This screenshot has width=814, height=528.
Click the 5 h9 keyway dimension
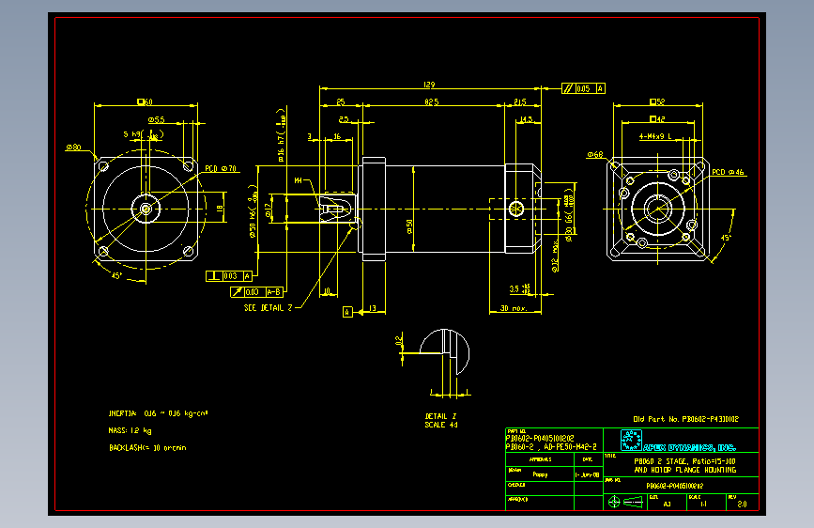144,134
